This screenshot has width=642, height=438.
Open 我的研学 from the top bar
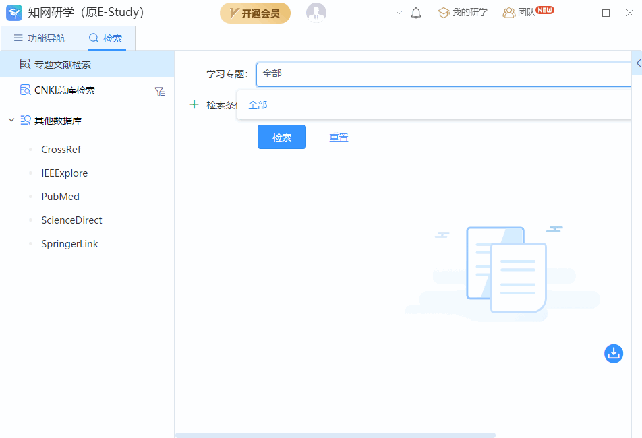462,12
